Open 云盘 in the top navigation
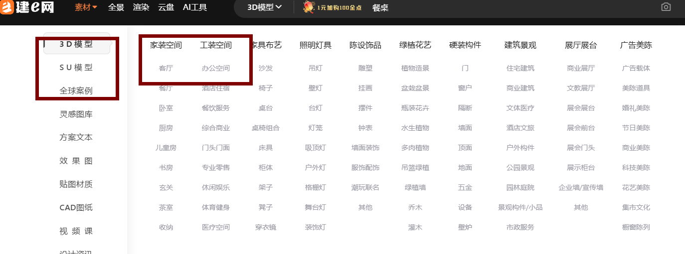 point(166,7)
